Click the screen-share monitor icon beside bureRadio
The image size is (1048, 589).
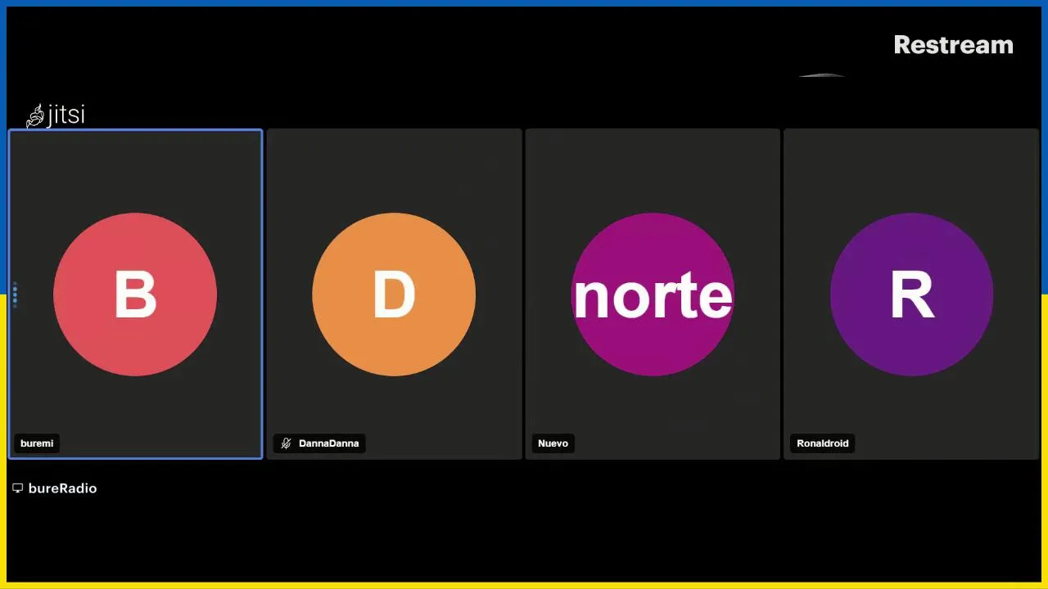(17, 488)
